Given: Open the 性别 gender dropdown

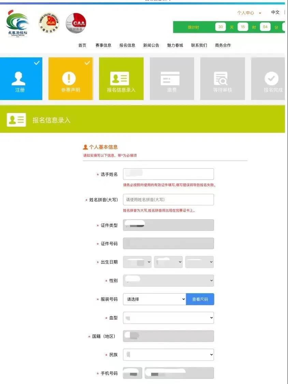Looking at the screenshot, I should click(168, 281).
